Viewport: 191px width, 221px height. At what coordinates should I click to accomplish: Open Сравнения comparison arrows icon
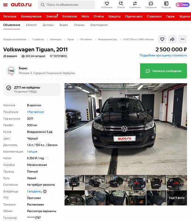coord(135,4)
